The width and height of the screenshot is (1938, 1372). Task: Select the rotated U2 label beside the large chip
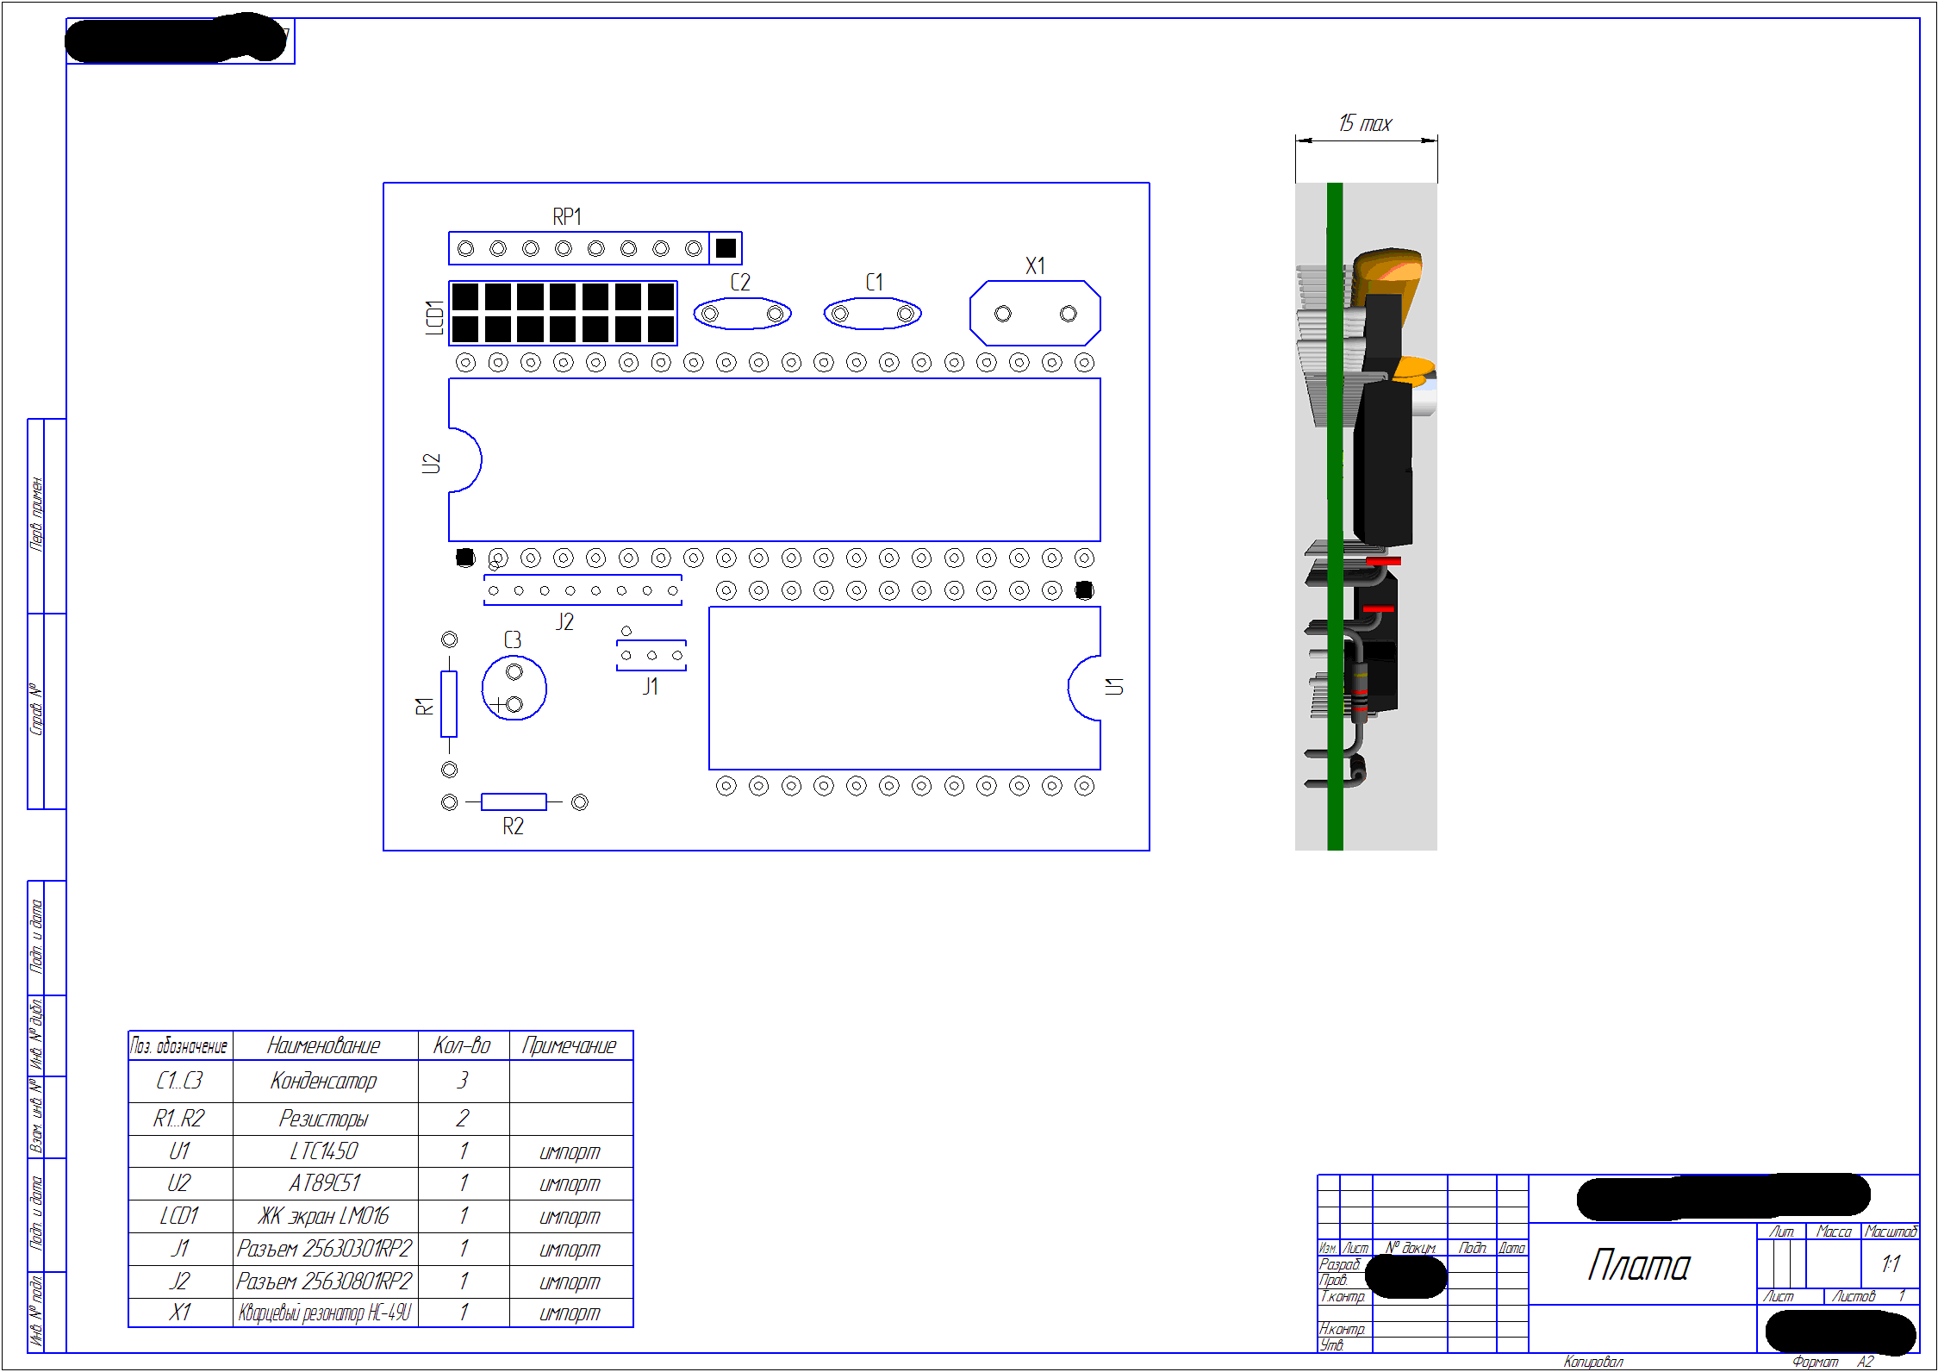(431, 464)
